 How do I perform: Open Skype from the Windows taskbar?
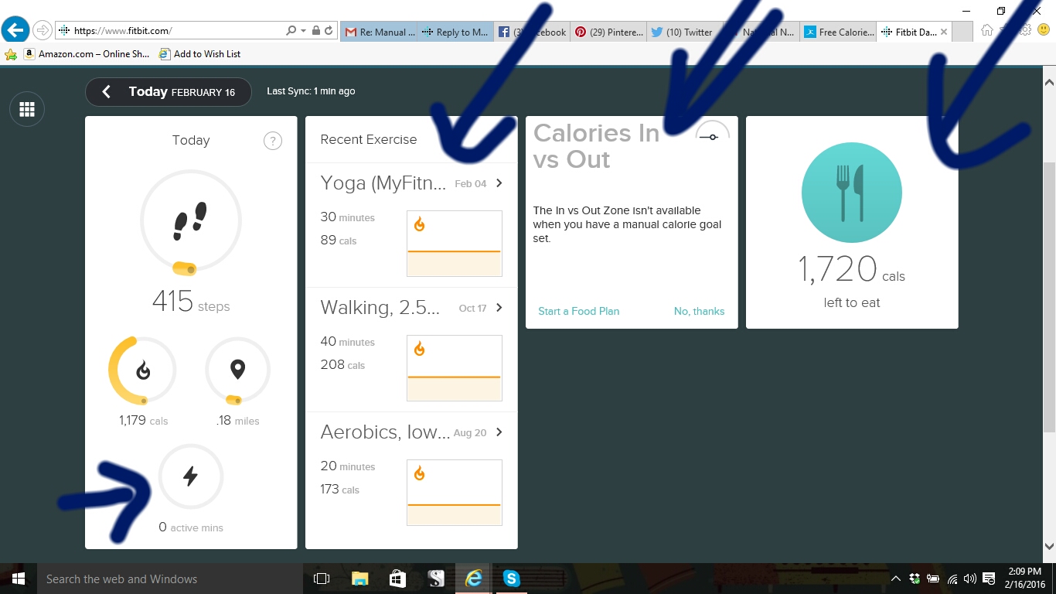tap(511, 579)
